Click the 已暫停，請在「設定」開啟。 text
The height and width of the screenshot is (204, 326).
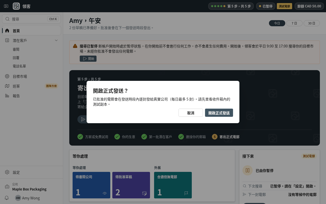pos(293,186)
